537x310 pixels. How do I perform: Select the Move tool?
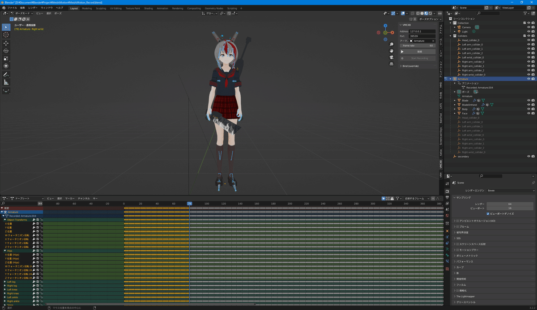pos(6,43)
